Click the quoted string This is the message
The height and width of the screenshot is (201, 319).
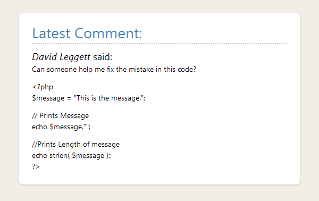108,98
